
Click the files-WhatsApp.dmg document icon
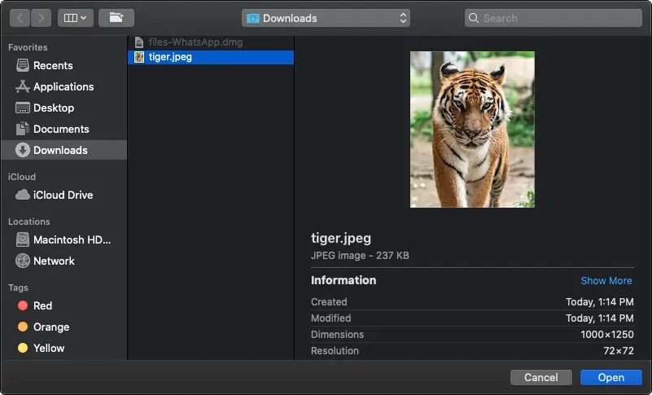point(139,42)
